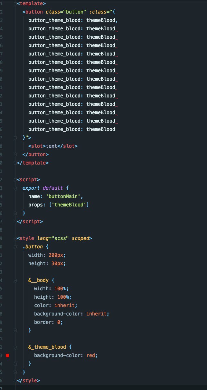The height and width of the screenshot is (390, 207).
Task: Collapse the opening <template> tag fold marker
Action: (15, 4)
